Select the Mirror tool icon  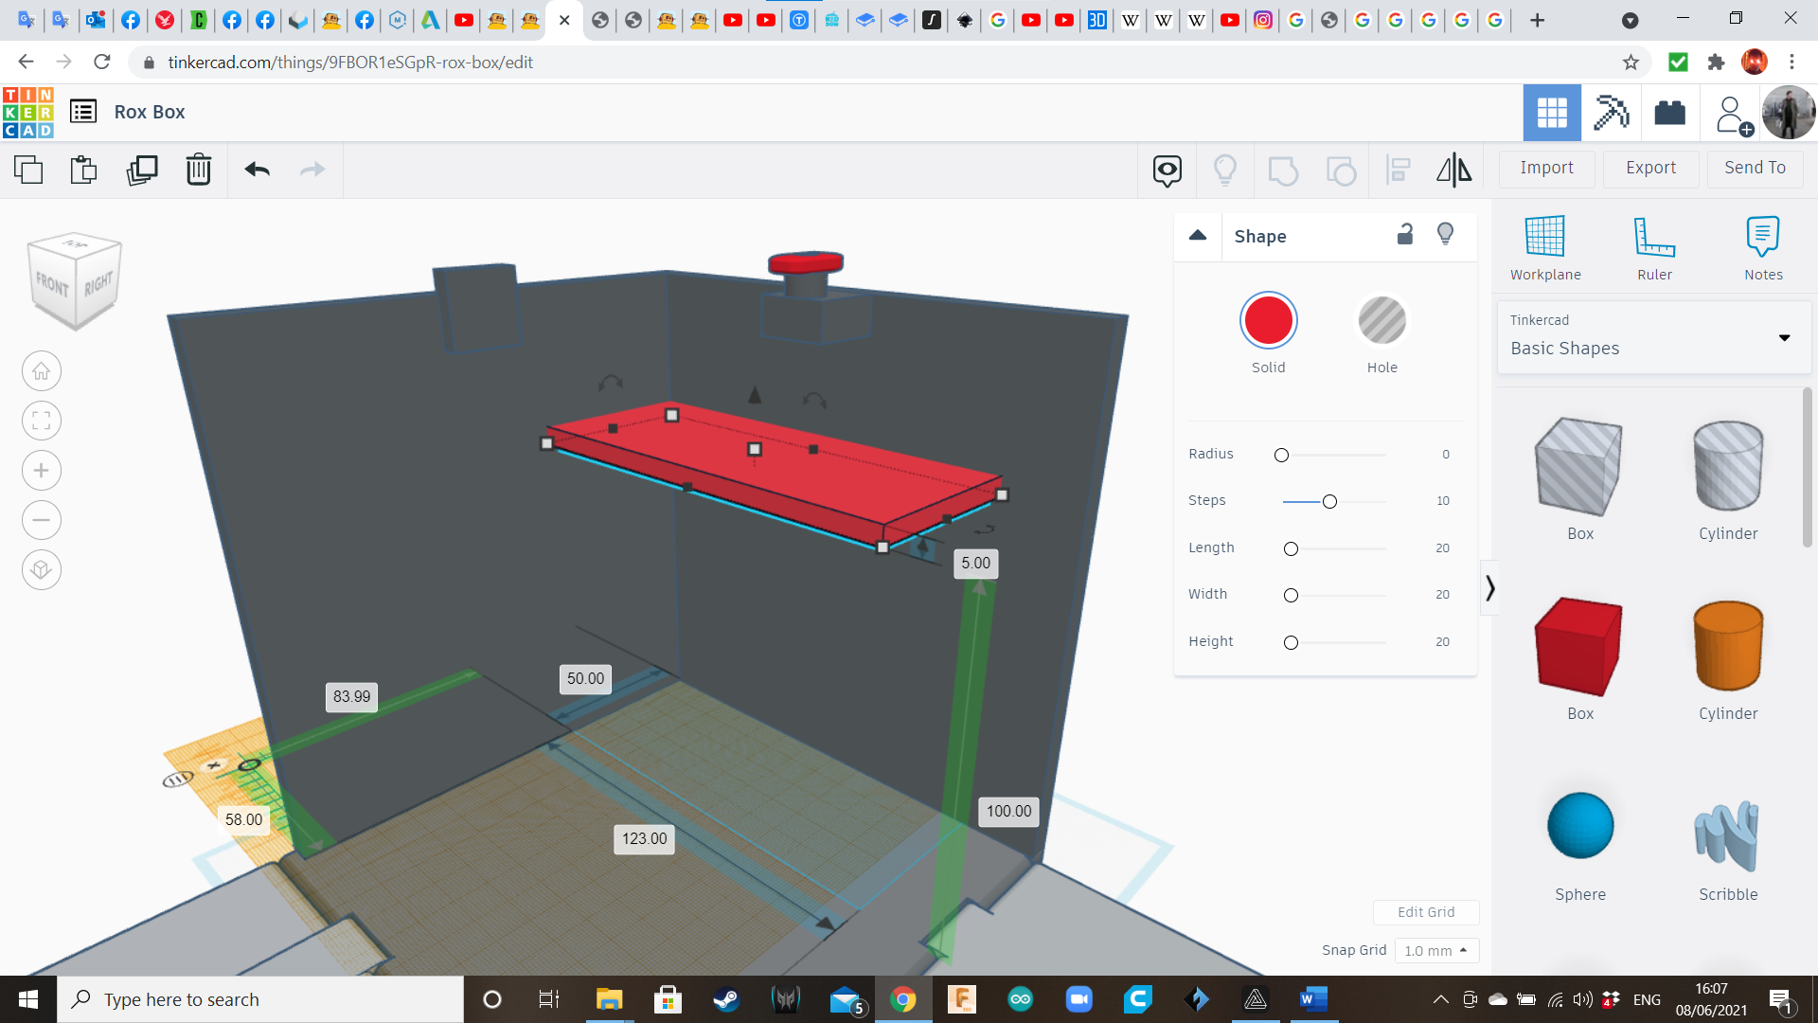[1453, 170]
